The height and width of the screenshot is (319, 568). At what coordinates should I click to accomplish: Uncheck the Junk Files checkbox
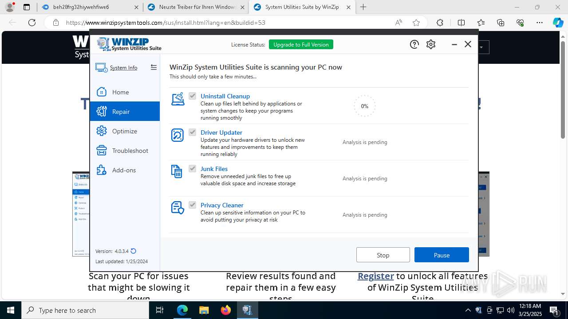[x=192, y=168]
